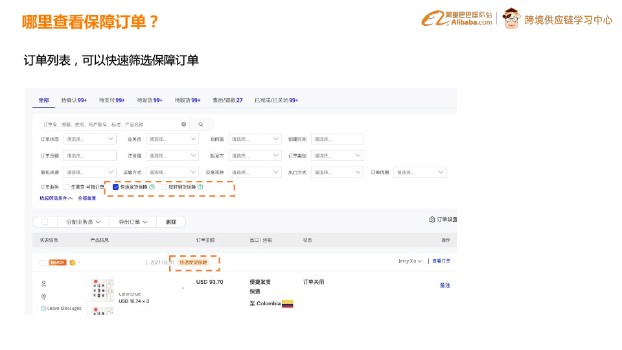Screen dimensions: 622x350
Task: Enable the 按时到货保障 checkbox
Action: pyautogui.click(x=164, y=187)
